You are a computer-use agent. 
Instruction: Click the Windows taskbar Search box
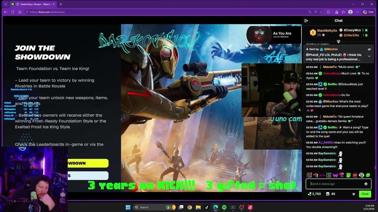[155, 207]
